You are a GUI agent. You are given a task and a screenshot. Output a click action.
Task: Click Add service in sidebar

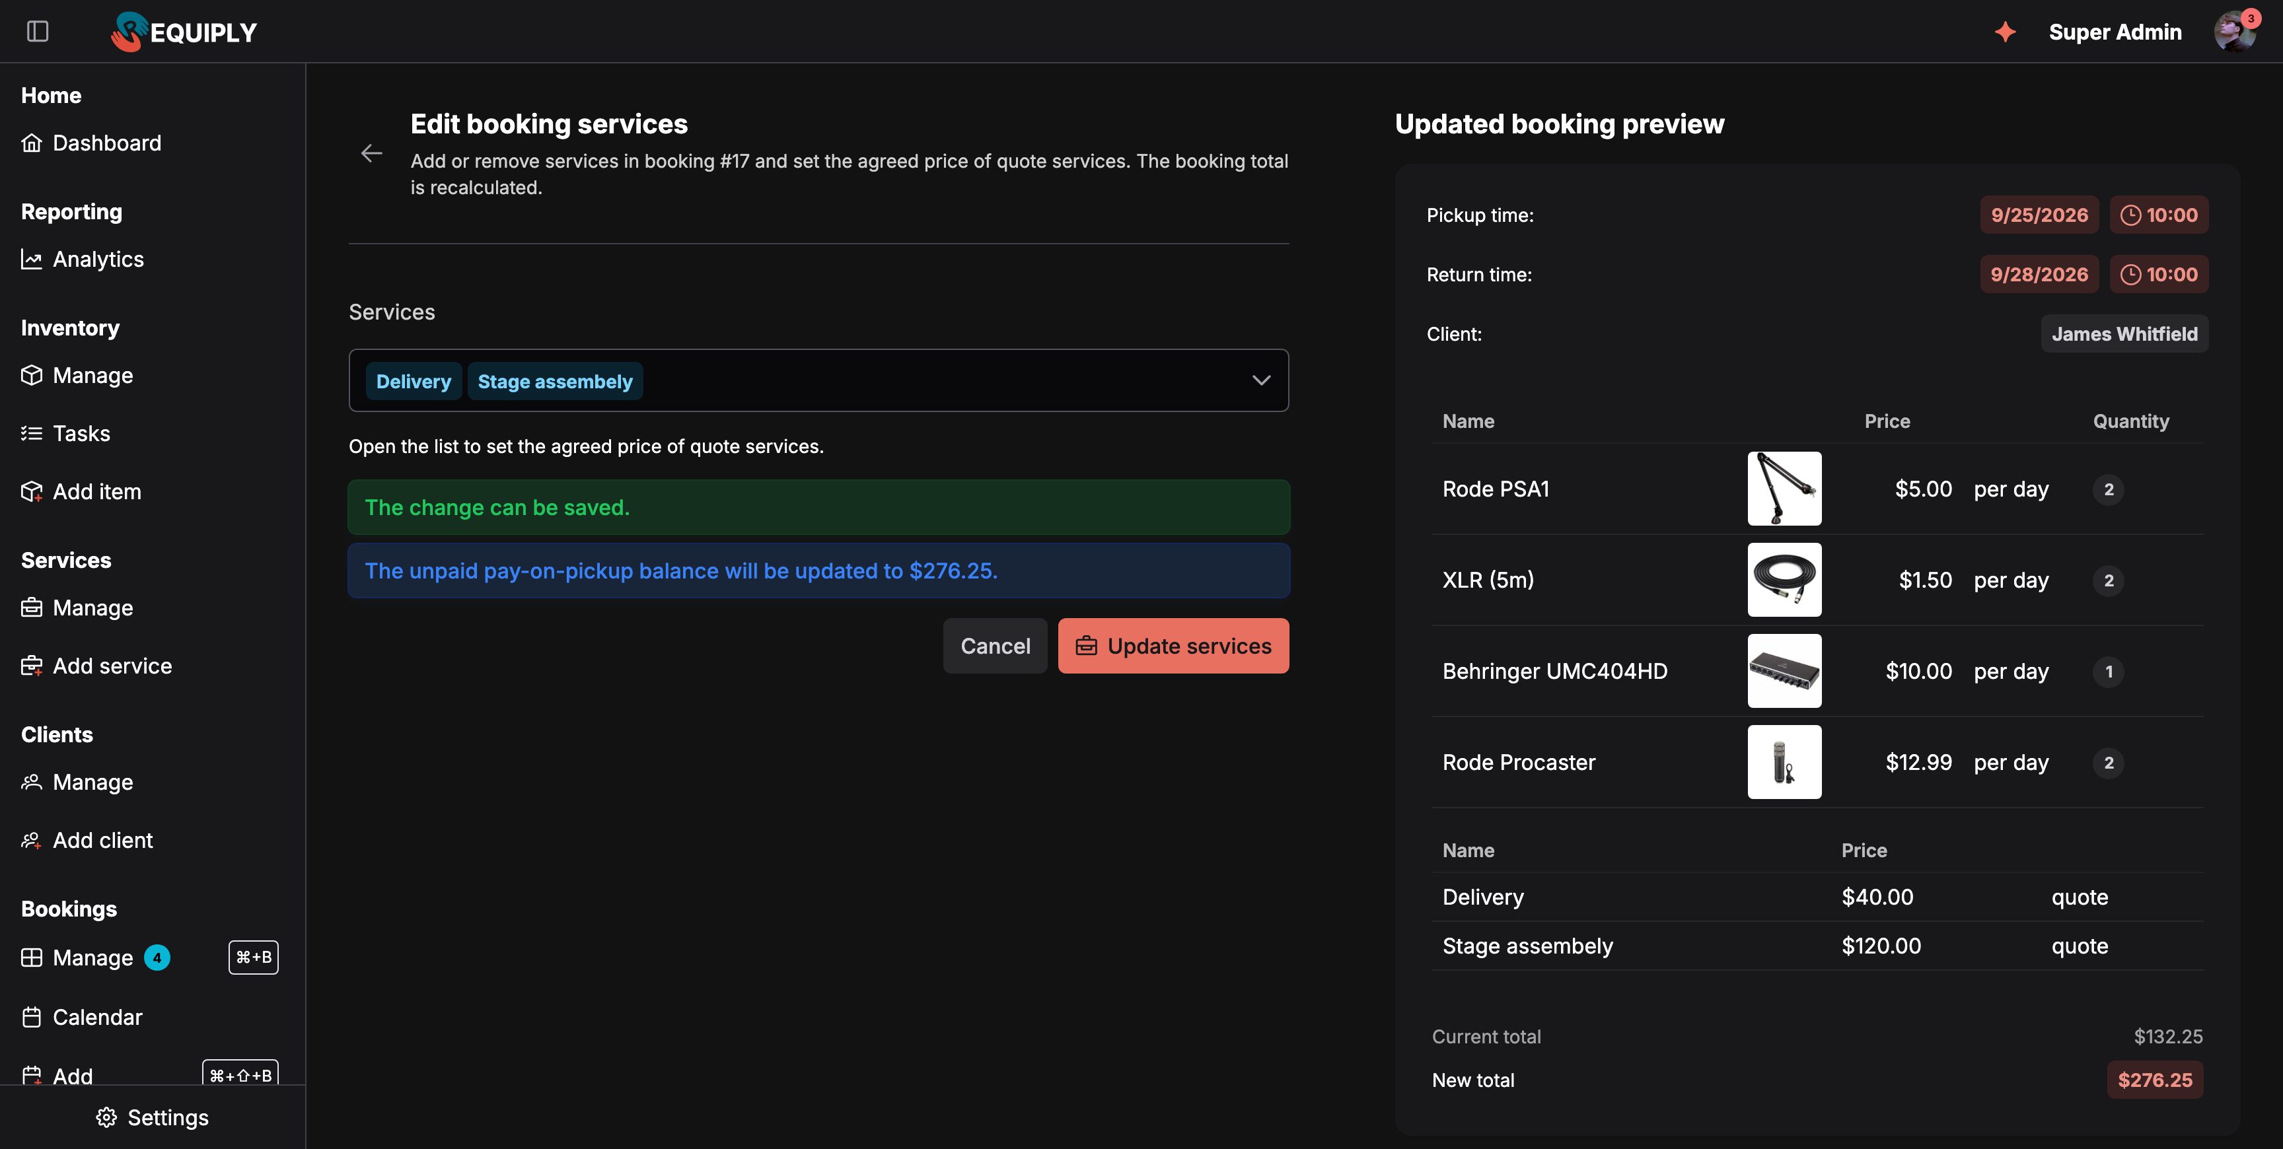(x=96, y=666)
